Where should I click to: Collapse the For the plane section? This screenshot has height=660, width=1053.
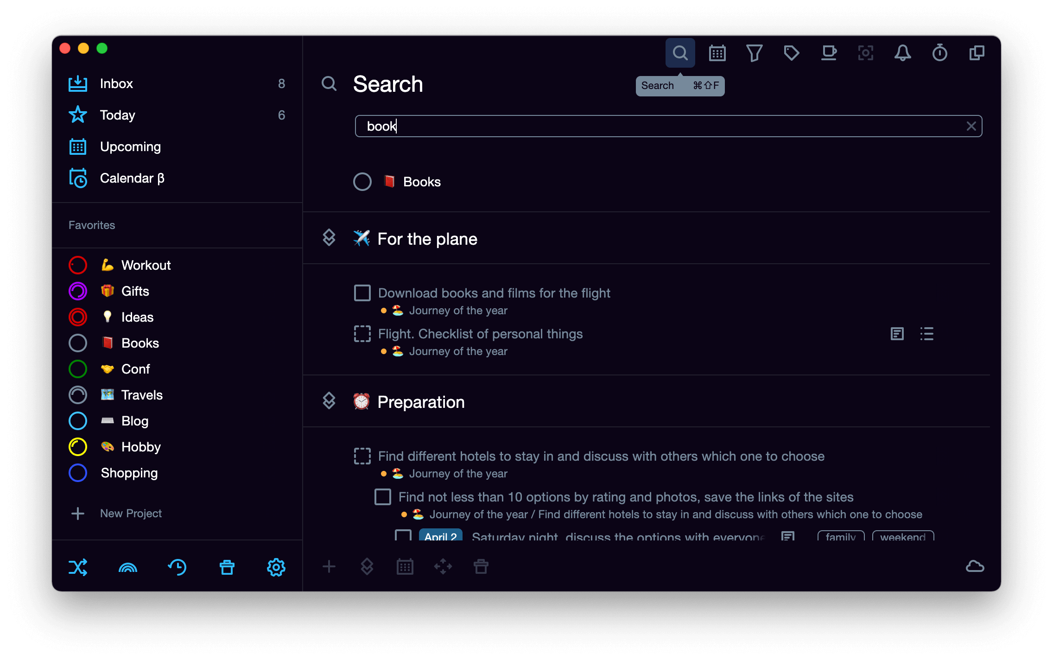329,238
